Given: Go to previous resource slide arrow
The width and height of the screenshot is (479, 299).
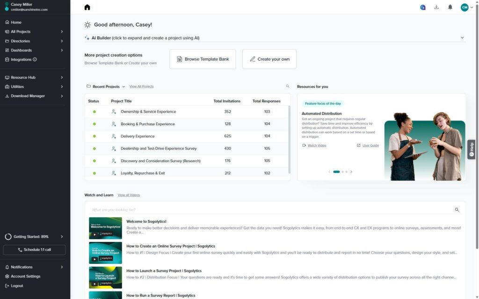Looking at the screenshot, I should coord(329,172).
